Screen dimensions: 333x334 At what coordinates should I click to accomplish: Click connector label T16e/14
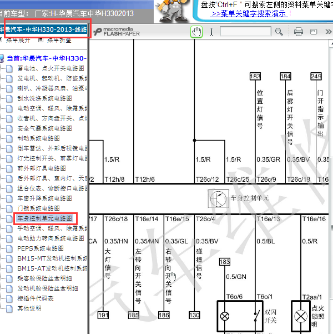click(147, 219)
